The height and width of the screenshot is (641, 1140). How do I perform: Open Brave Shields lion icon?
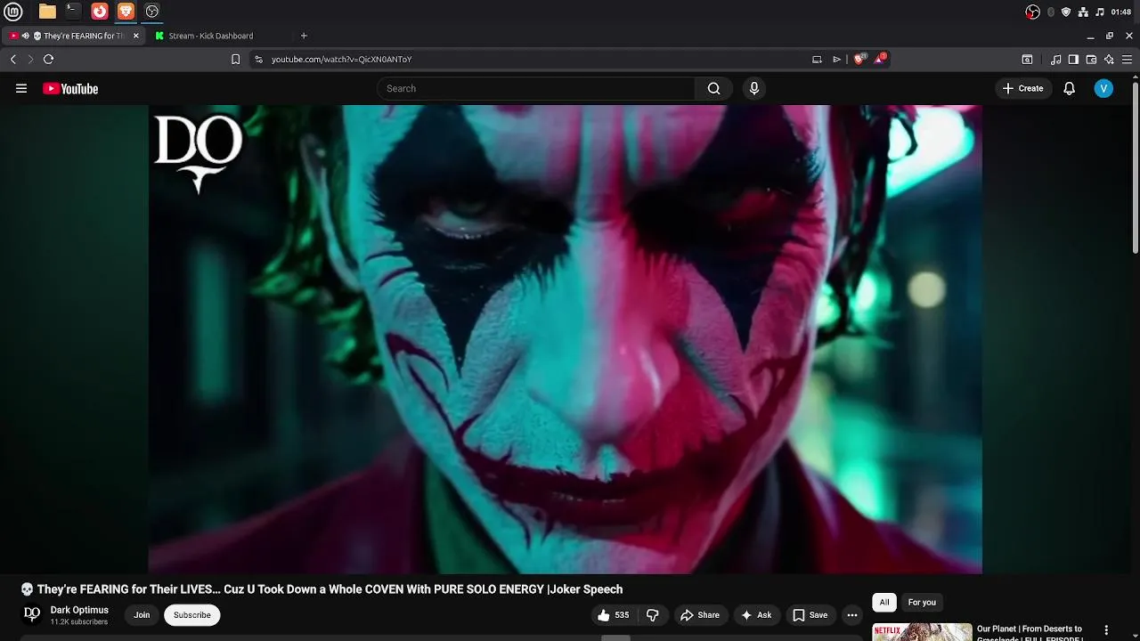click(859, 59)
